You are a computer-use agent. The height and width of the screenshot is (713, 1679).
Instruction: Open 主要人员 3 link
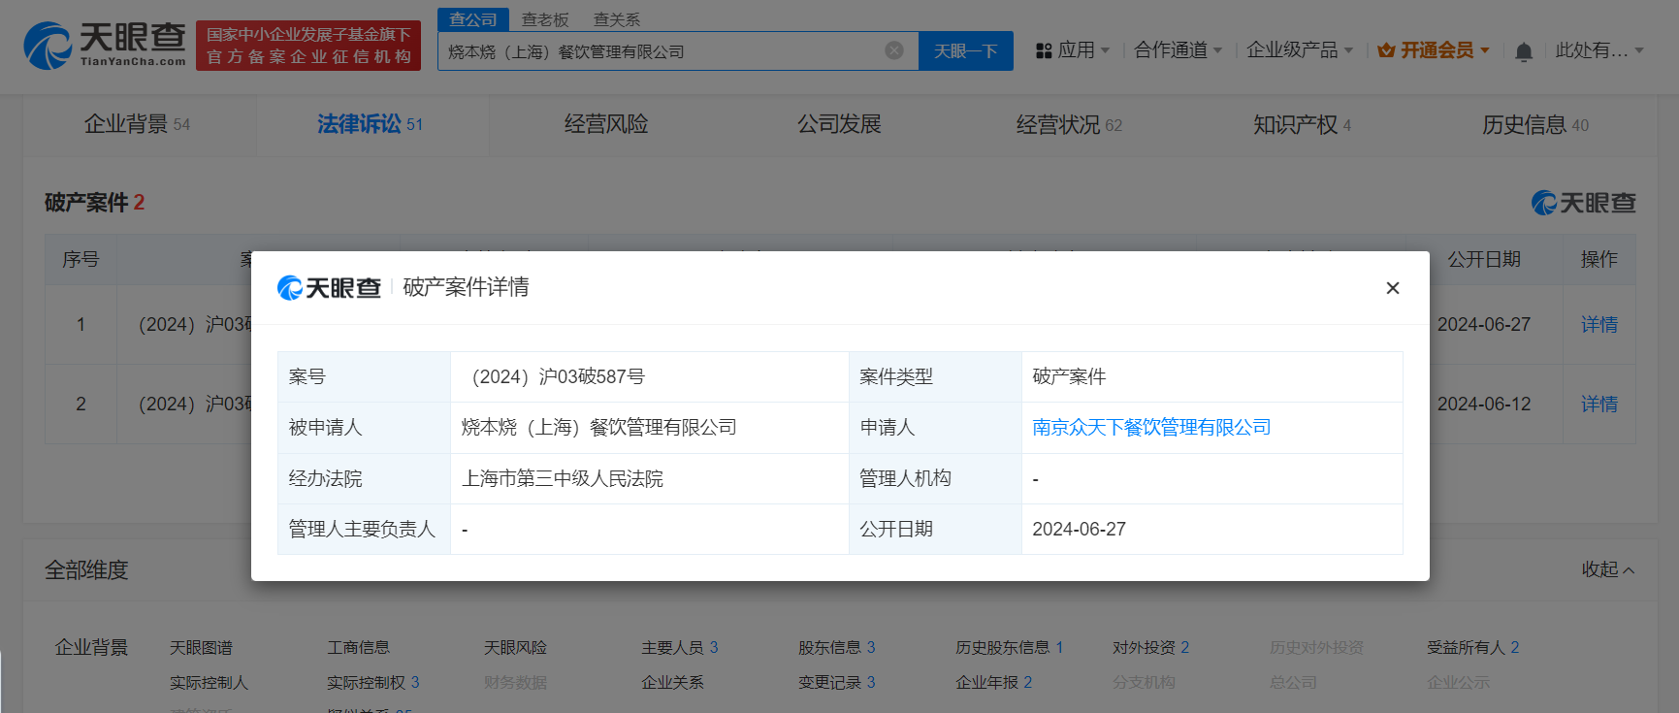(679, 647)
